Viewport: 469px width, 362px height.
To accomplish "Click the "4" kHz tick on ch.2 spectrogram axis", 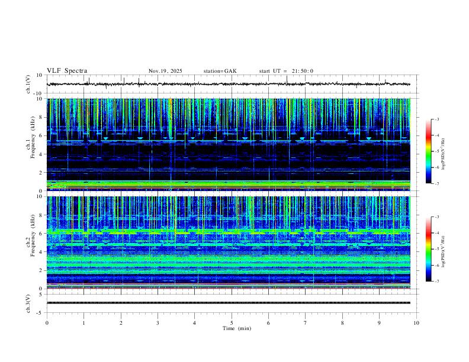I will point(41,252).
